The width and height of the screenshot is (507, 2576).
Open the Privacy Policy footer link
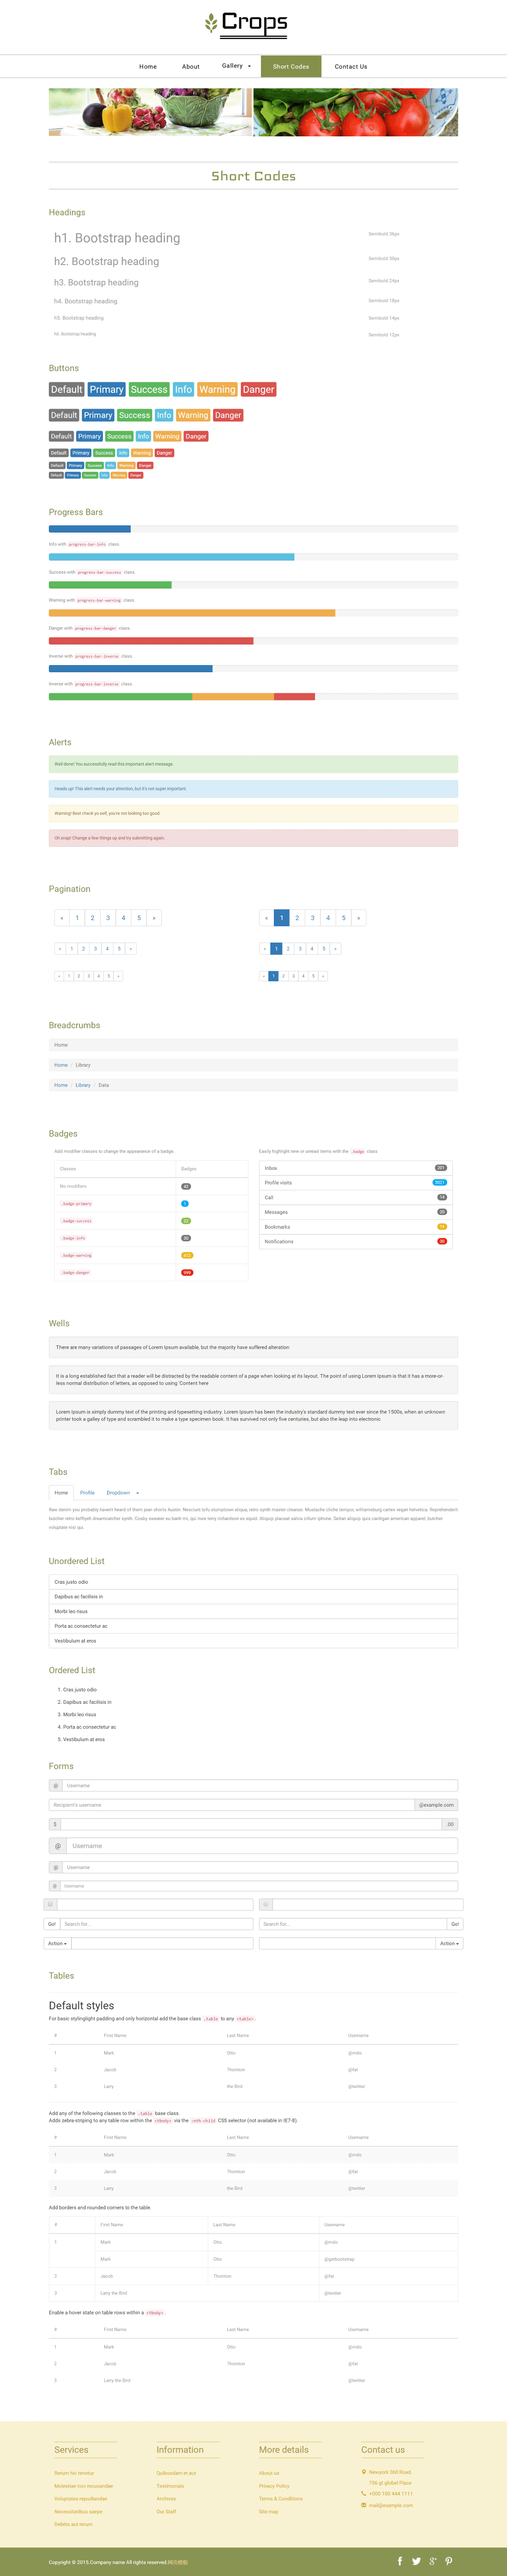point(274,2486)
